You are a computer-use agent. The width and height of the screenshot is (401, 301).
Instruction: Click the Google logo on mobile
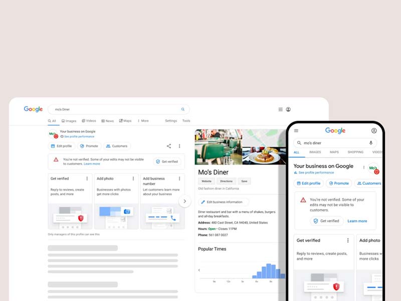pos(335,130)
